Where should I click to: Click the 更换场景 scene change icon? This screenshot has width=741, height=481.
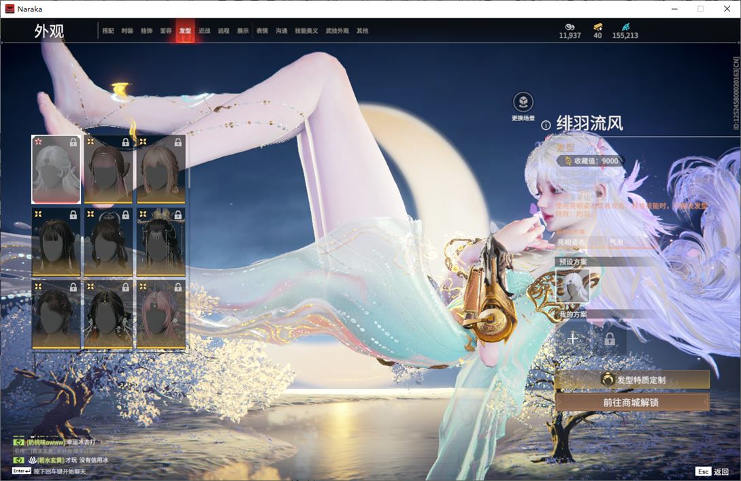523,102
